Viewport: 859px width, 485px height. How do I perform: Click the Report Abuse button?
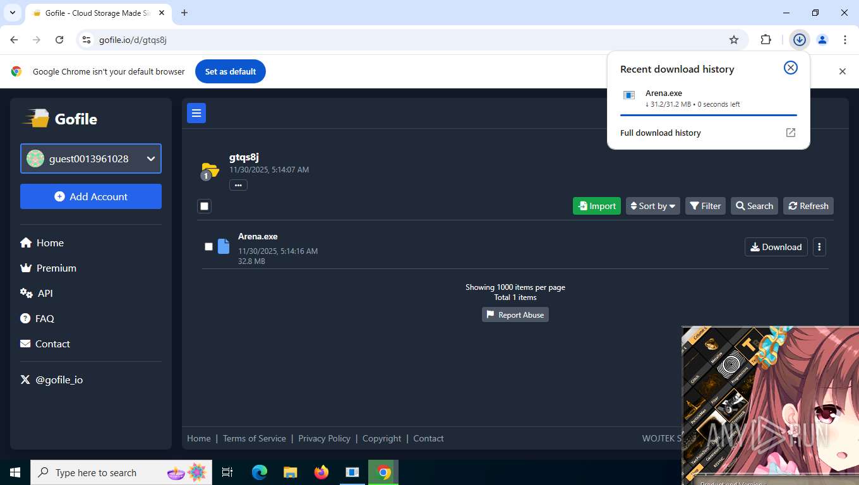click(x=515, y=314)
